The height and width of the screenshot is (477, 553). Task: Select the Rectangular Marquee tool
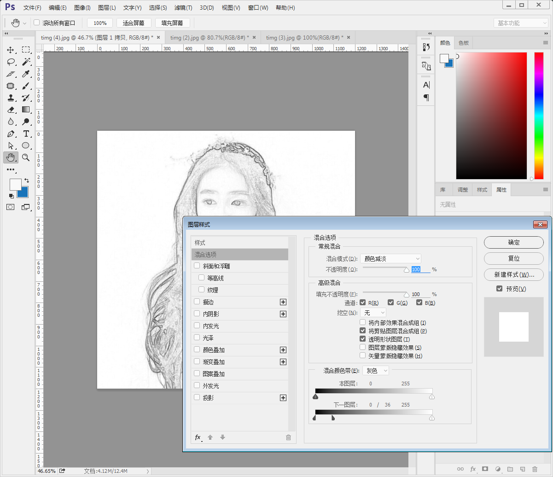point(26,50)
